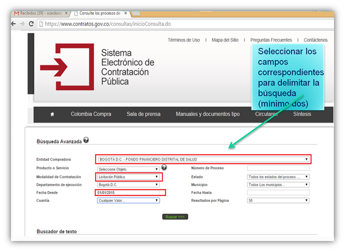
Task: Open help icon beside Búsqueda Avanzada
Action: pyautogui.click(x=86, y=140)
